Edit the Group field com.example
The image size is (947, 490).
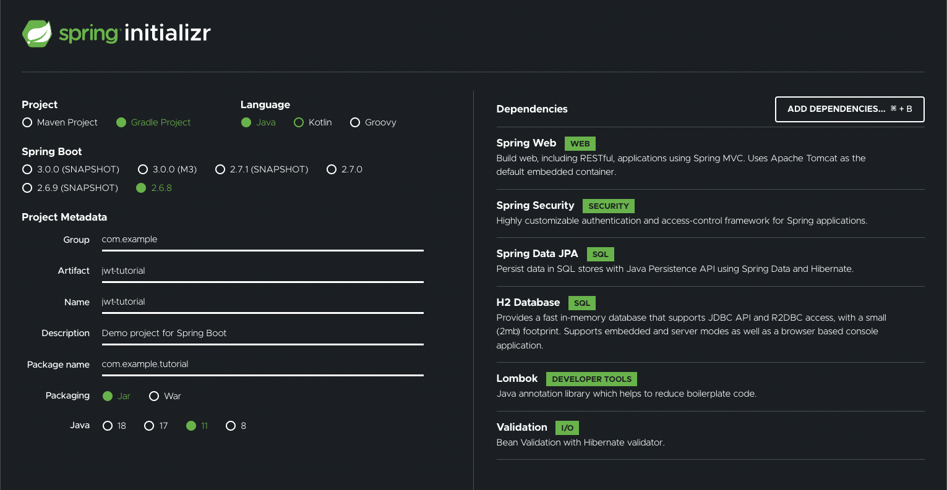click(262, 240)
